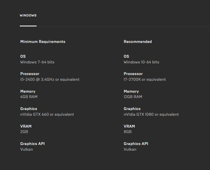Click the minimum VRAM label
The image size is (210, 170).
click(x=26, y=126)
